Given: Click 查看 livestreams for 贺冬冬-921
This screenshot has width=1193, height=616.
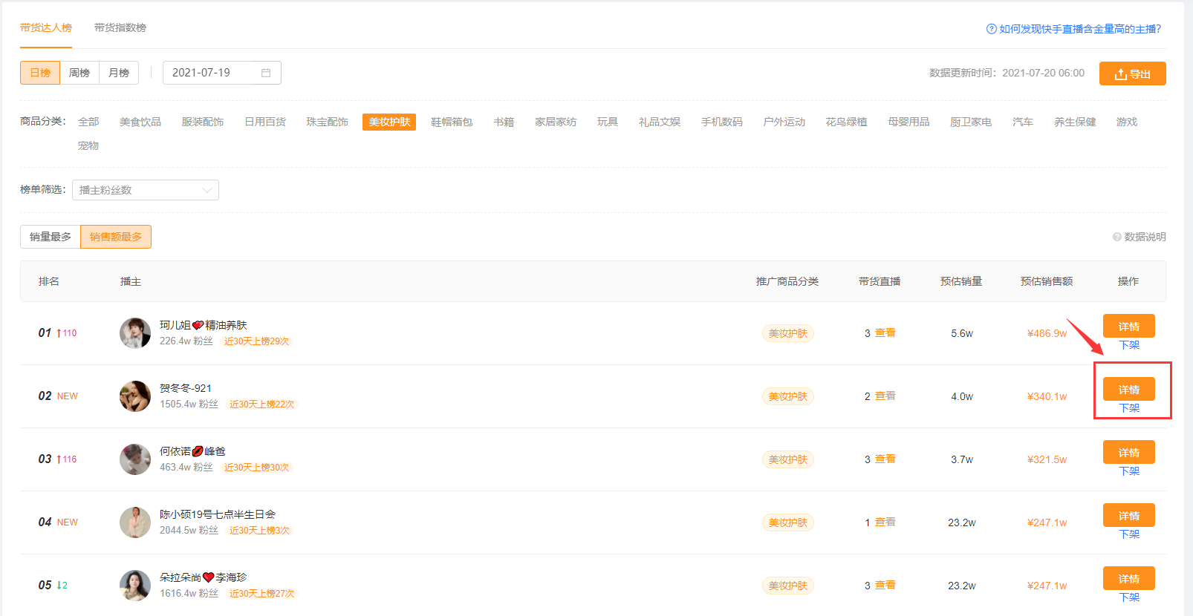Looking at the screenshot, I should click(885, 396).
